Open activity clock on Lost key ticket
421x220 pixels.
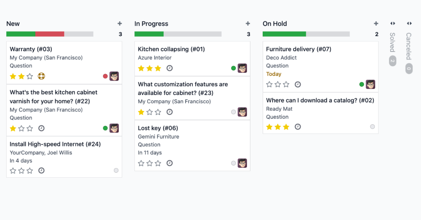(169, 163)
